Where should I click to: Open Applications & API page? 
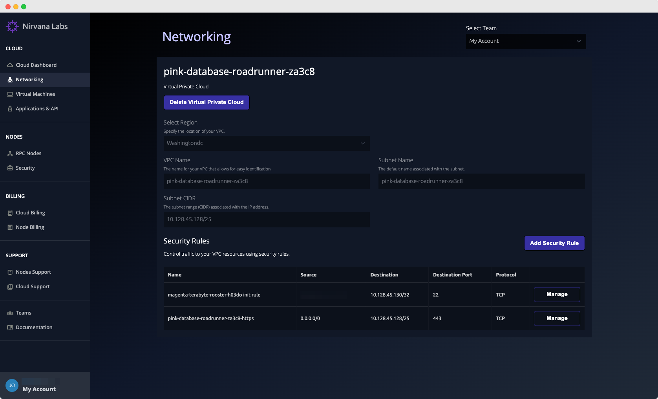click(x=45, y=109)
